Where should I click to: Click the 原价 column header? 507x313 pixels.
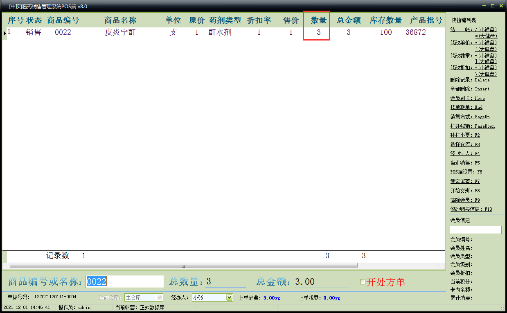[196, 20]
